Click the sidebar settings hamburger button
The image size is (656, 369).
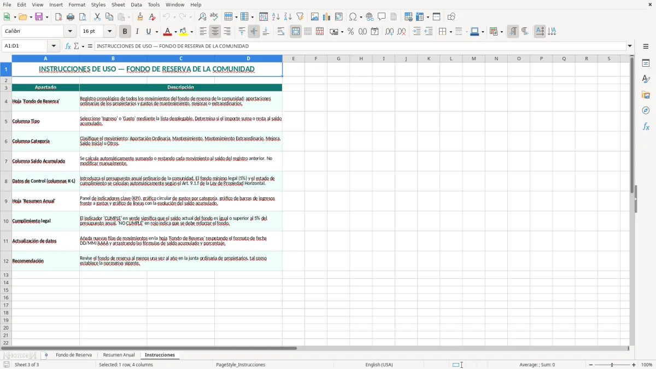(646, 46)
